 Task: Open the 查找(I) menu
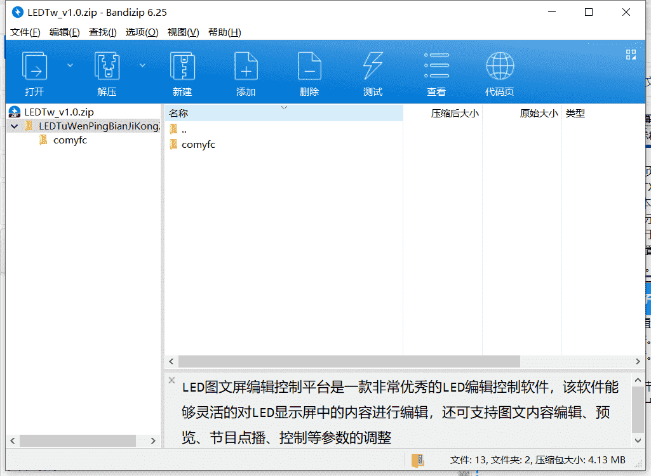click(102, 32)
